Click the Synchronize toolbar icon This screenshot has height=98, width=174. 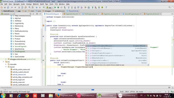8,7
